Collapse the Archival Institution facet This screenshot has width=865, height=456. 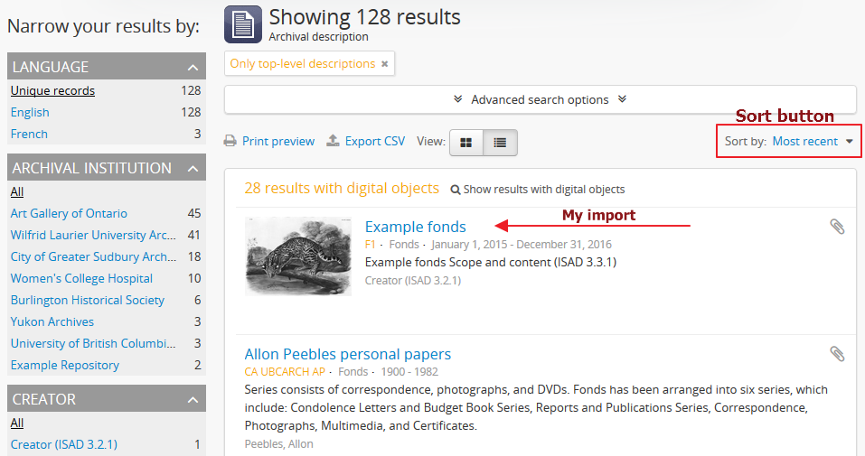click(x=193, y=169)
